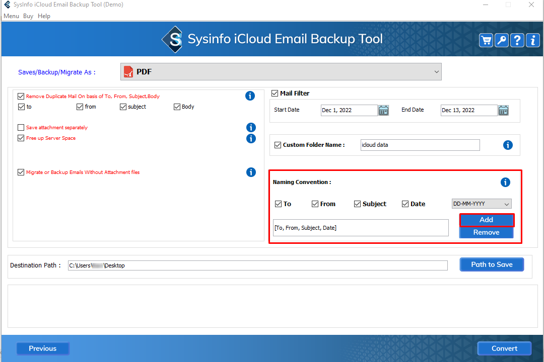Click the about info icon in header
Screen dimensions: 544x362
coord(532,41)
